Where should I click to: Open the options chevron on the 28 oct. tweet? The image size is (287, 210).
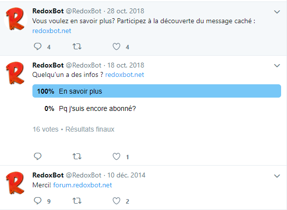(x=277, y=12)
